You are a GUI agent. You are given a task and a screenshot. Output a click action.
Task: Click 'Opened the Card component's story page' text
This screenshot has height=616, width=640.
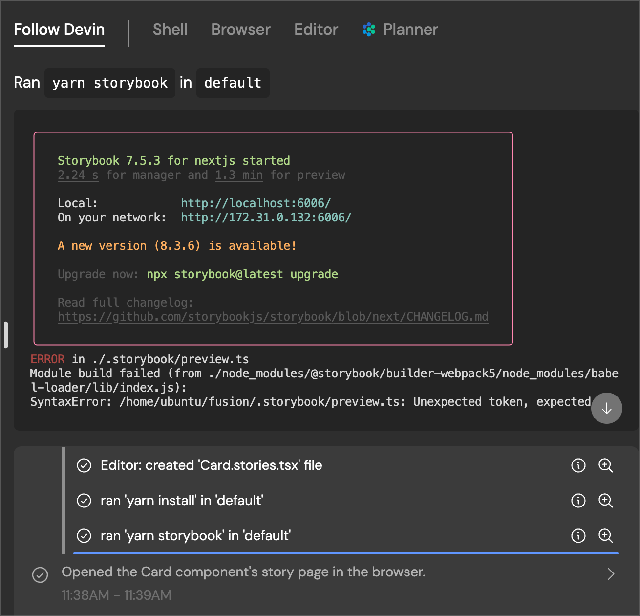pos(243,572)
